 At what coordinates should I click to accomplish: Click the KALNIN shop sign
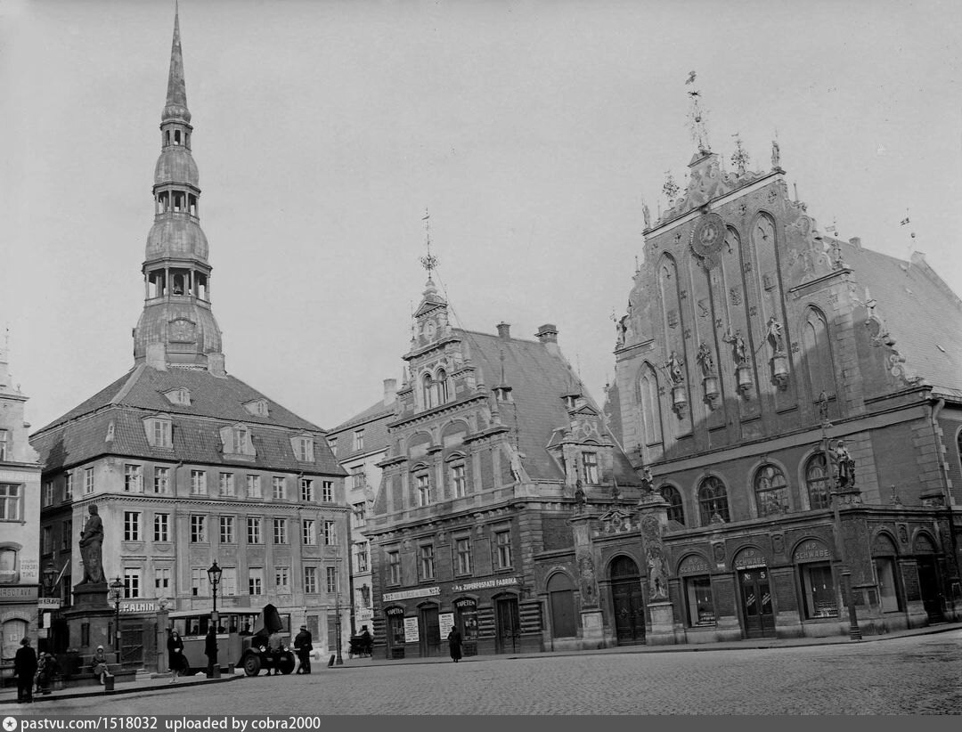click(137, 606)
